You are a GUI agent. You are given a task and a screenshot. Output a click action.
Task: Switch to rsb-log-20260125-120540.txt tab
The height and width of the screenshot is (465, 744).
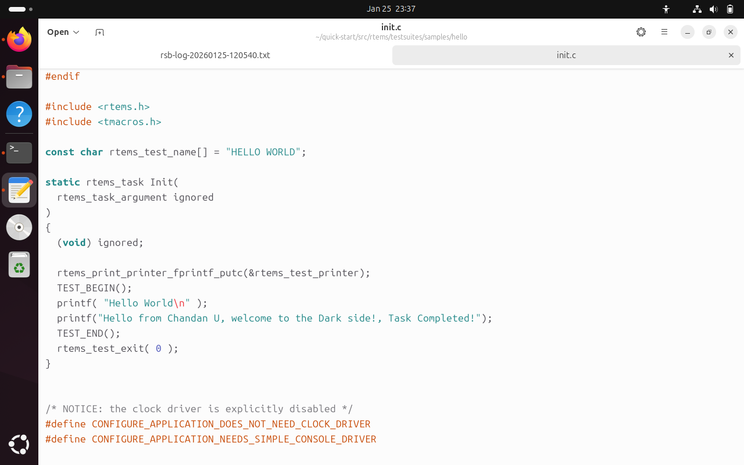click(x=215, y=55)
